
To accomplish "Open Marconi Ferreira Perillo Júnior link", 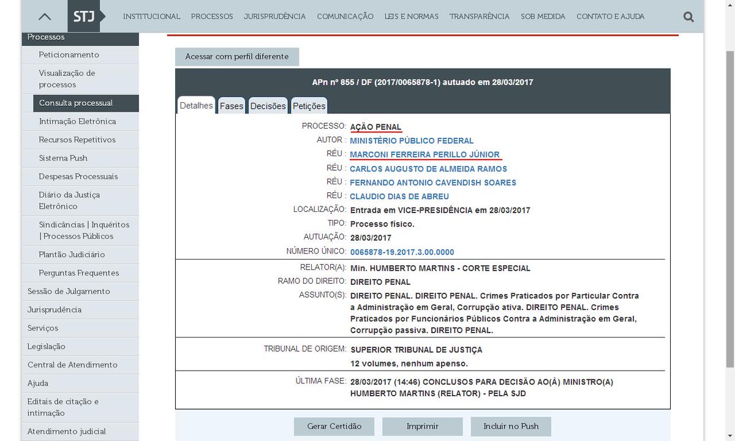I will coord(424,154).
